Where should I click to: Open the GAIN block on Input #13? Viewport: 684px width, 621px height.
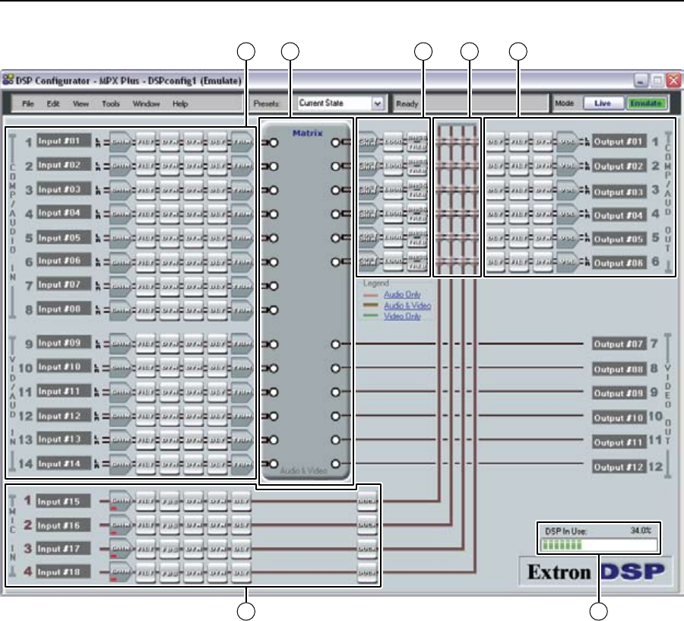tap(120, 440)
